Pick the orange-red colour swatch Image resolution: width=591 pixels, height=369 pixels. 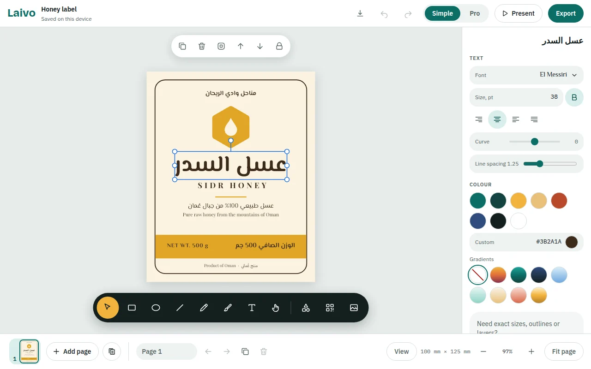point(559,201)
